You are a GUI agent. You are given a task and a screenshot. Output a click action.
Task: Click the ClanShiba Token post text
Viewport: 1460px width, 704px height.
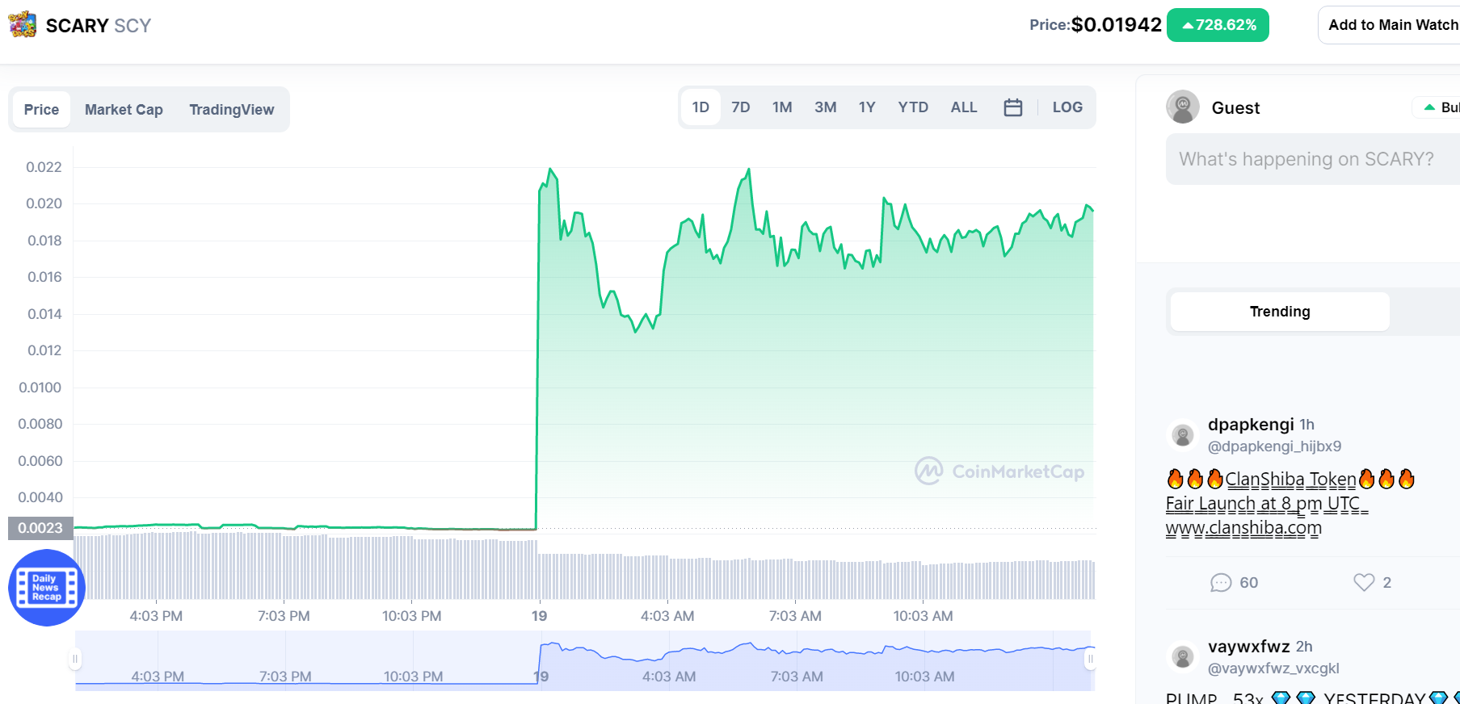pyautogui.click(x=1290, y=480)
